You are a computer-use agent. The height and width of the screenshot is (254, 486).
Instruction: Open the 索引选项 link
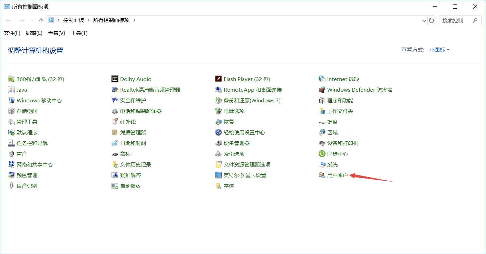point(234,154)
